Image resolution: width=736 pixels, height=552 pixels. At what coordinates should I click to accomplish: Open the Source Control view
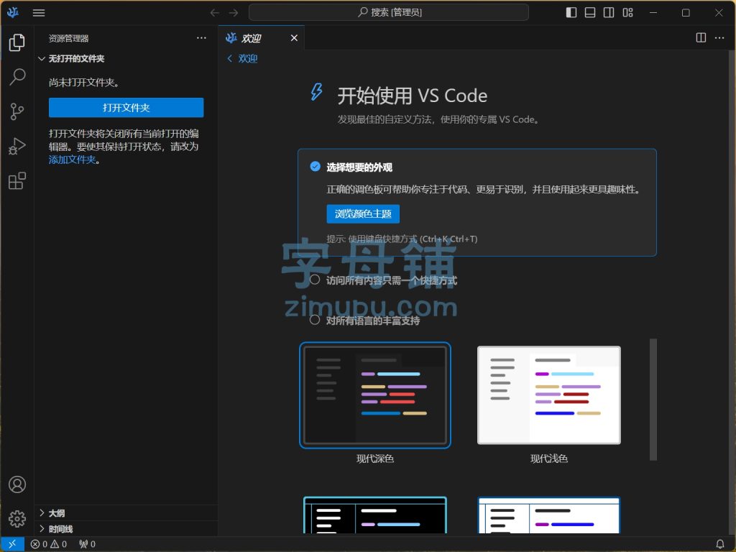tap(17, 111)
